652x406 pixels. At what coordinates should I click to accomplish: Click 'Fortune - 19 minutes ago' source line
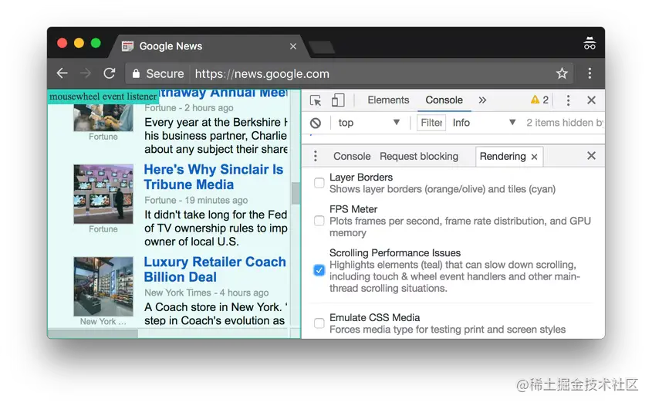pyautogui.click(x=196, y=201)
